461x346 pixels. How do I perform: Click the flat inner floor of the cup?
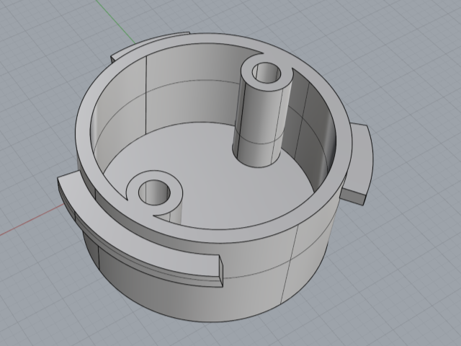pyautogui.click(x=212, y=177)
